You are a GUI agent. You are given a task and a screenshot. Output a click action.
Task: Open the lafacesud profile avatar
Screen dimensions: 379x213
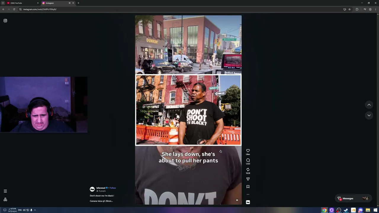[x=92, y=189]
